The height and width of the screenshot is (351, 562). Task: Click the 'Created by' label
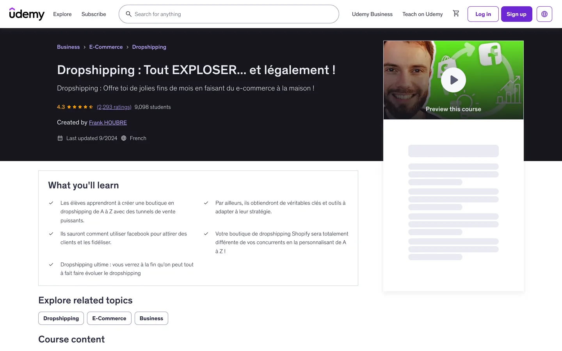click(x=72, y=122)
